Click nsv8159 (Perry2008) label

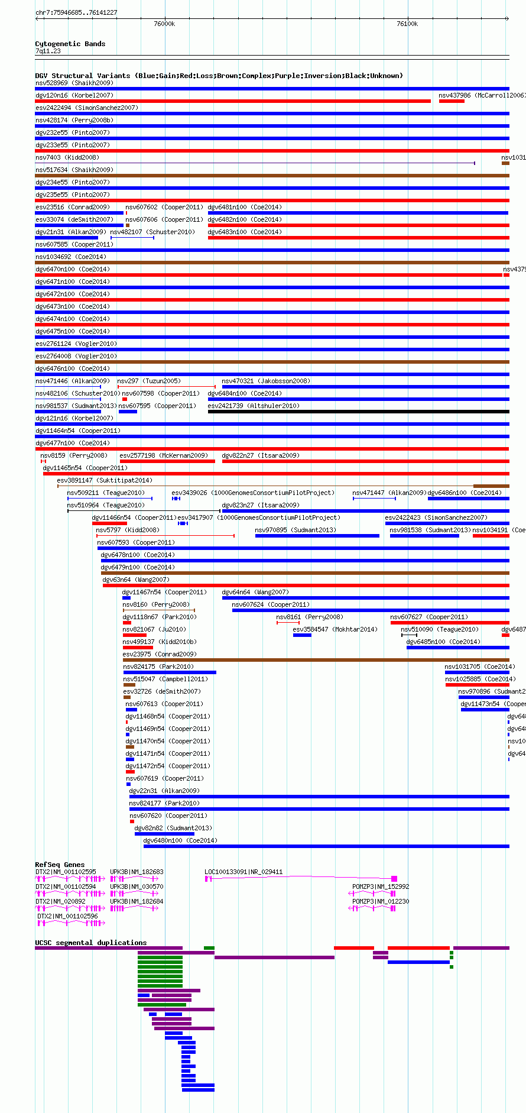point(74,455)
